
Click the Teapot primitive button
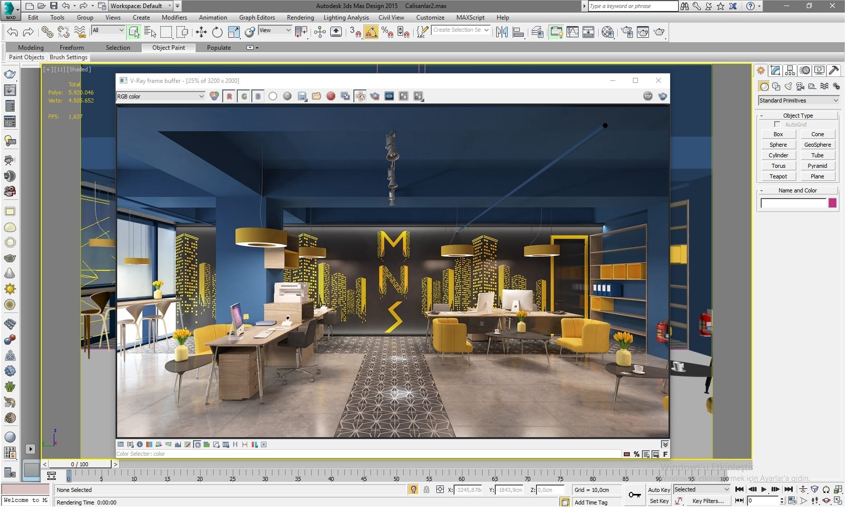click(778, 176)
